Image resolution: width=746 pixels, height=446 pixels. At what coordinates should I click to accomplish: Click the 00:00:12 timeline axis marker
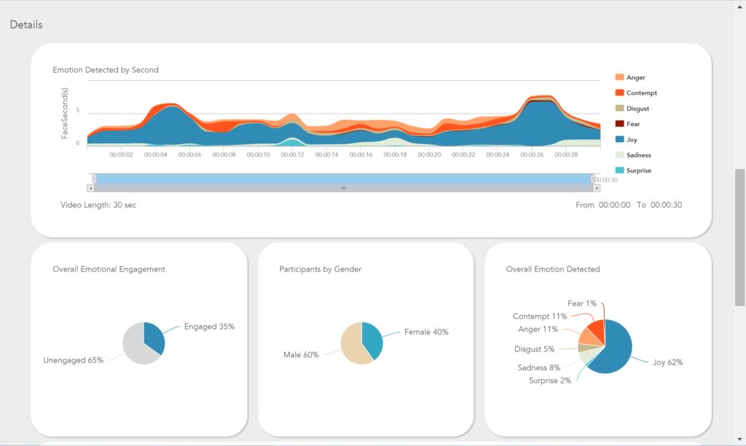292,154
